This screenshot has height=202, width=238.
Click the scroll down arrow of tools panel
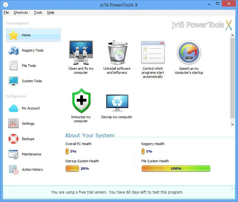tap(232, 124)
